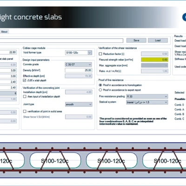The height and width of the screenshot is (186, 186).
Task: Click the 22.80 value field
Action: pos(8,52)
